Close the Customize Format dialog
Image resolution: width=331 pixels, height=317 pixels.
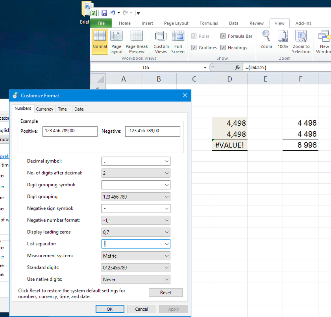[x=185, y=95]
